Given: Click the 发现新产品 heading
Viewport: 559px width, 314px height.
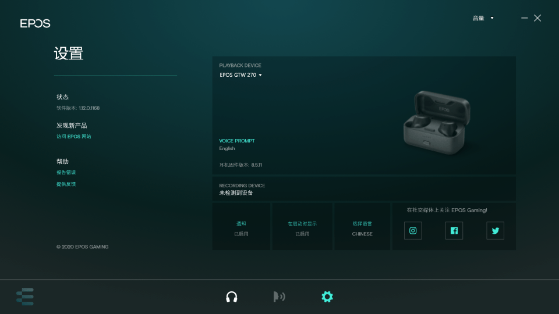Looking at the screenshot, I should [x=72, y=126].
